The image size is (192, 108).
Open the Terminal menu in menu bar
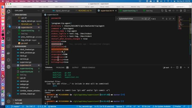pyautogui.click(x=43, y=1)
